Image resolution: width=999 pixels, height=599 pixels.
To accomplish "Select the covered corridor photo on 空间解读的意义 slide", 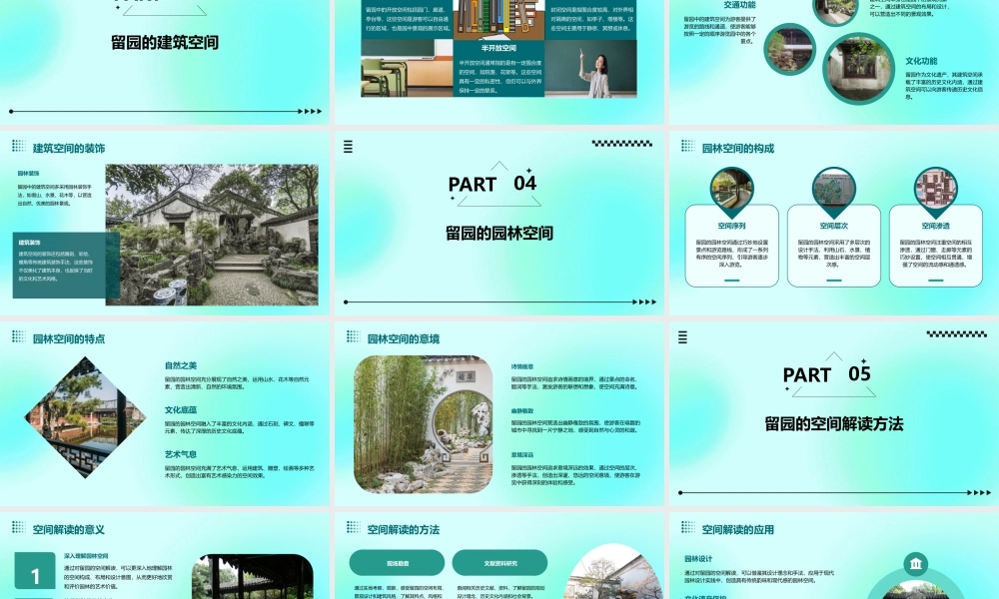I will 253,576.
